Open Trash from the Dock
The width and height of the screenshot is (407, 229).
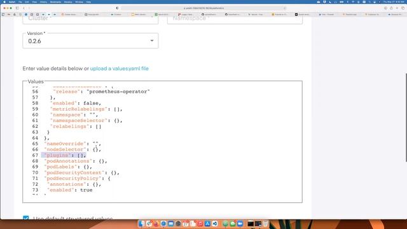click(266, 223)
